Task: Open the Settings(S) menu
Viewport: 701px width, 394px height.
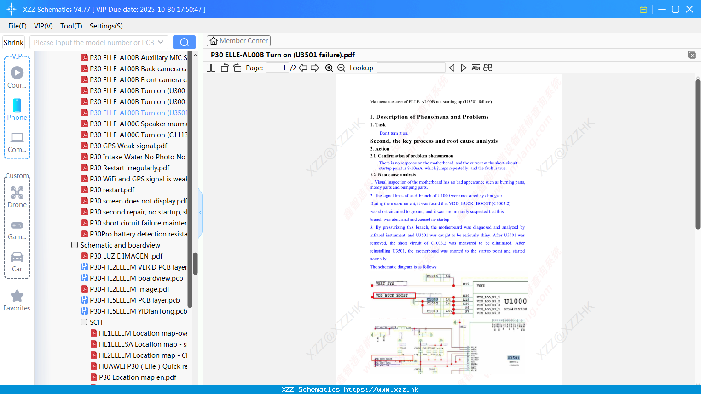Action: [x=106, y=26]
